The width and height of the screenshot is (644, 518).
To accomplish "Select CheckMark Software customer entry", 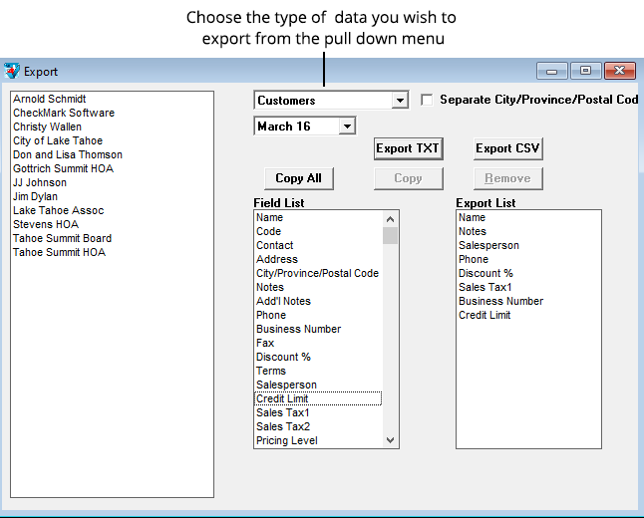I will [64, 113].
